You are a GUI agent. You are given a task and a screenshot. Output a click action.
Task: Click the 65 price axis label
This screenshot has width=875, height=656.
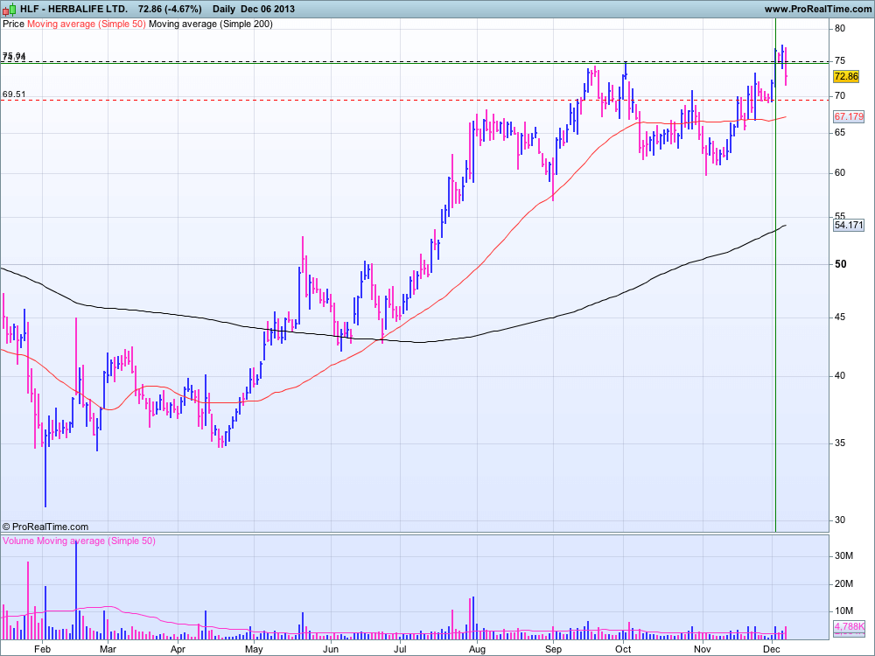pyautogui.click(x=840, y=133)
